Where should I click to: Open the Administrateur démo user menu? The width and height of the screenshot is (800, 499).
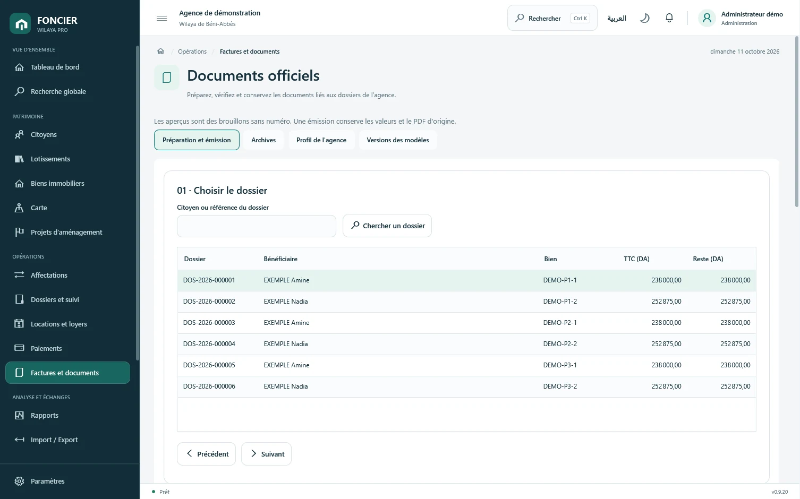point(741,18)
